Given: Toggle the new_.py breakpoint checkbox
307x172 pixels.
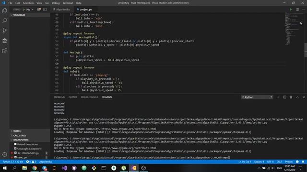Looking at the screenshot, I should coord(15,157).
